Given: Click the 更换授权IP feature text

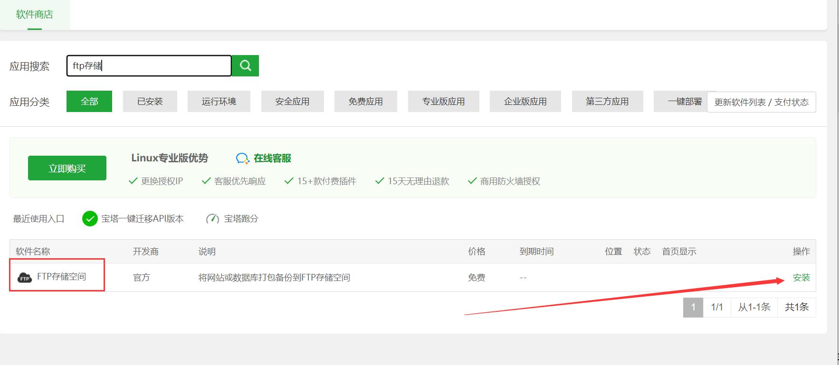Looking at the screenshot, I should coord(162,181).
